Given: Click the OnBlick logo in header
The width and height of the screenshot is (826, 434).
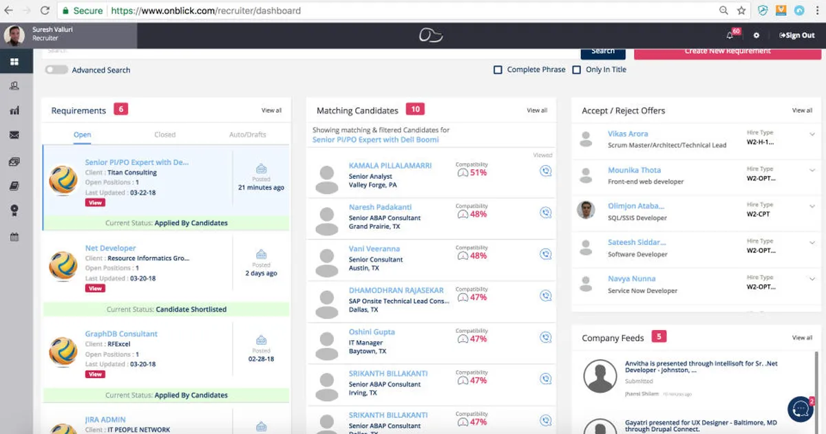Looking at the screenshot, I should [x=432, y=35].
